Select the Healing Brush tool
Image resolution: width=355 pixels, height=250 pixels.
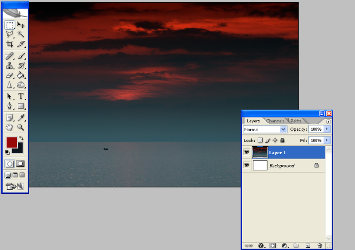click(x=9, y=56)
